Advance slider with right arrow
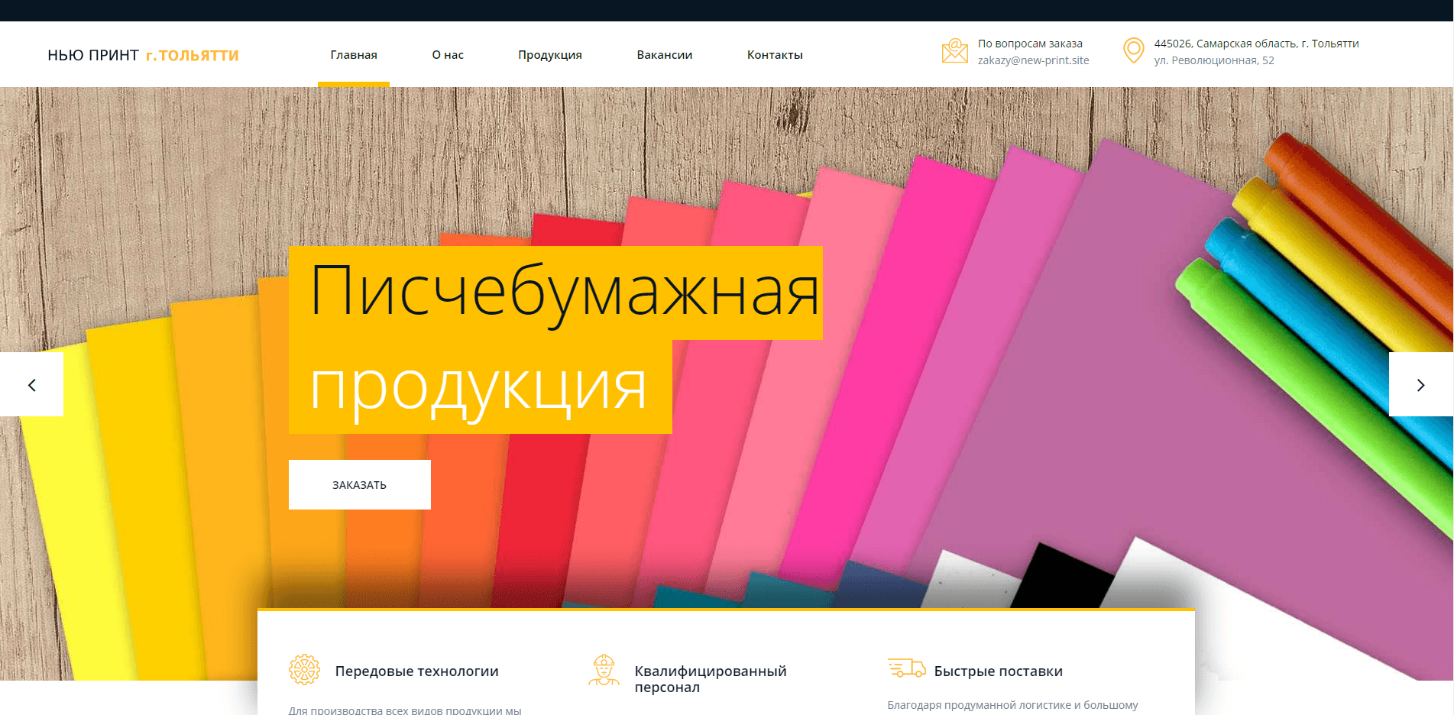 [x=1420, y=384]
